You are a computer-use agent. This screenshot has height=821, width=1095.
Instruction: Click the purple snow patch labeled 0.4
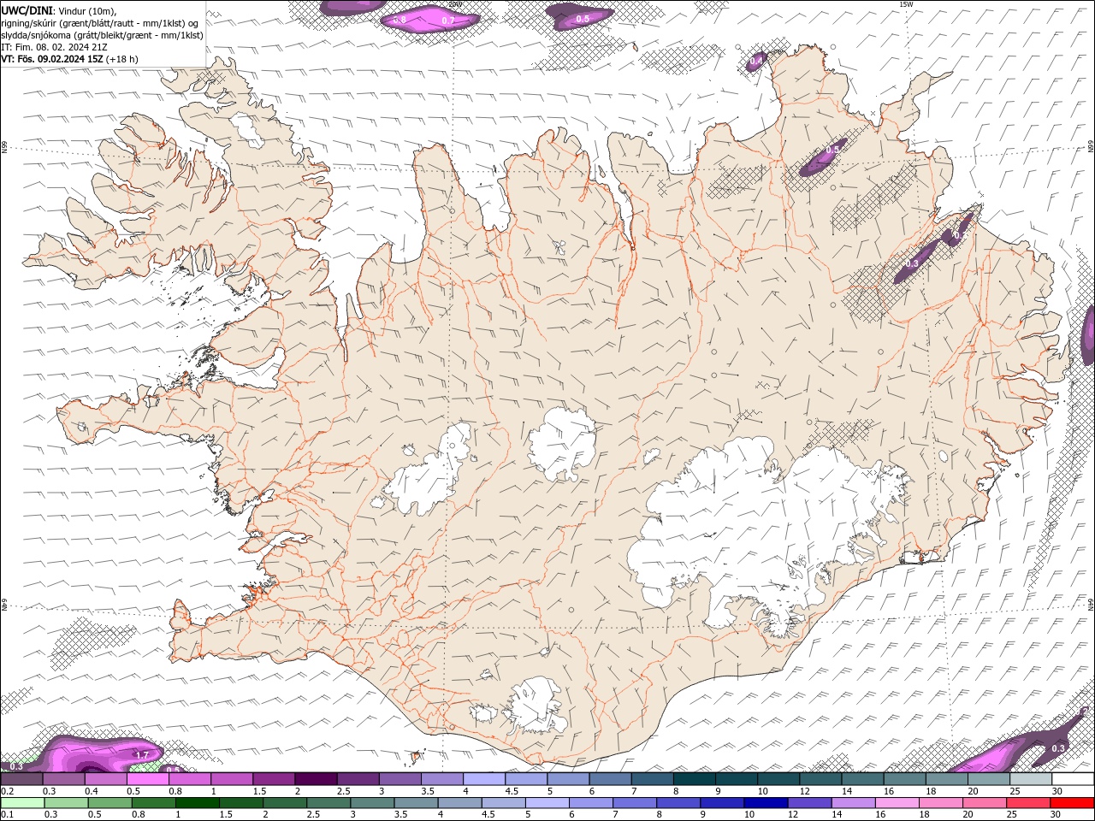pyautogui.click(x=757, y=62)
